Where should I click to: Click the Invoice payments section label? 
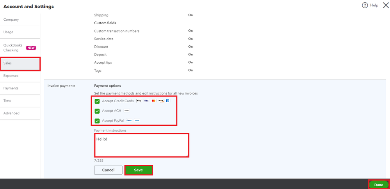click(61, 86)
